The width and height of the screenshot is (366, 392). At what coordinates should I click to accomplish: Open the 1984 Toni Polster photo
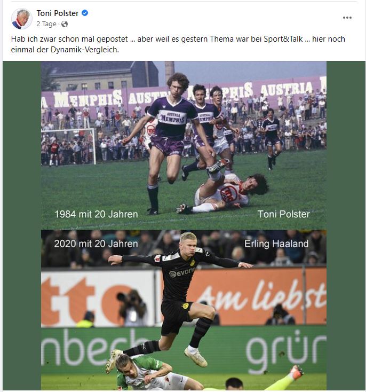point(184,145)
